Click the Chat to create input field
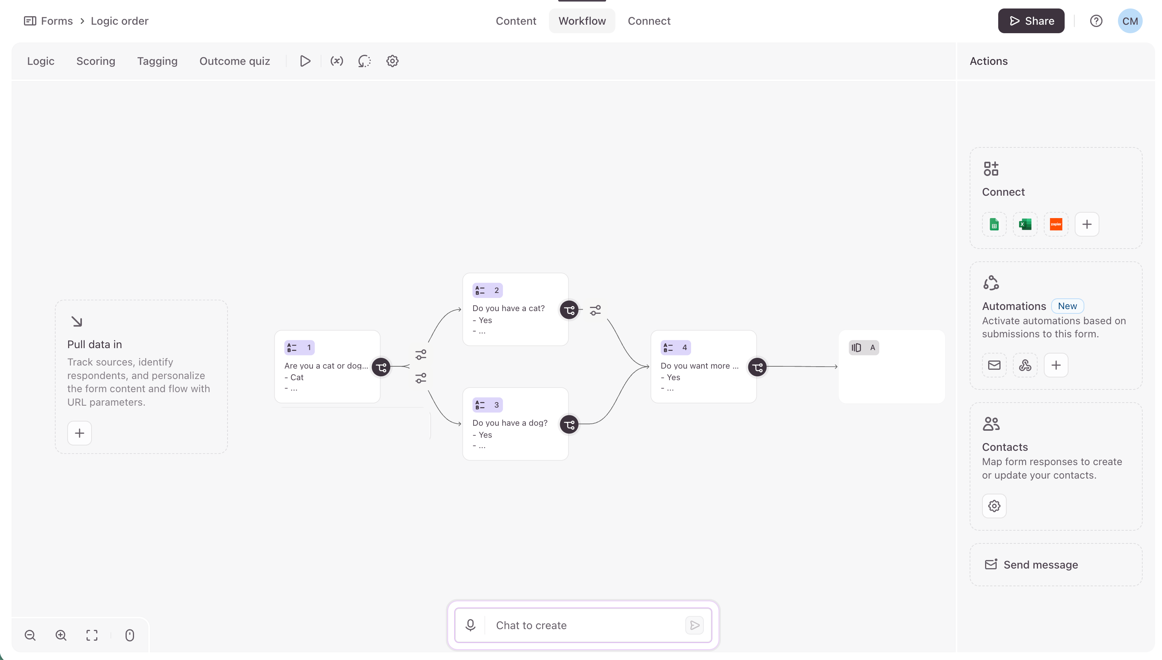 point(583,626)
